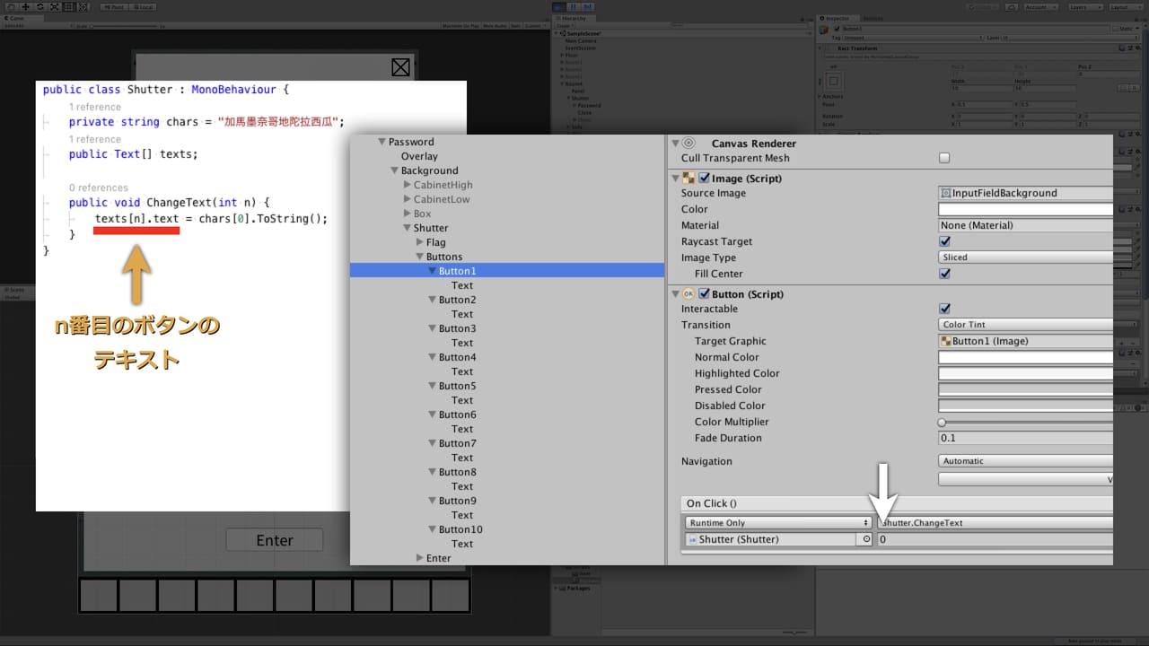Viewport: 1149px width, 646px height.
Task: Expand the CabinetHigh tree item
Action: [408, 185]
